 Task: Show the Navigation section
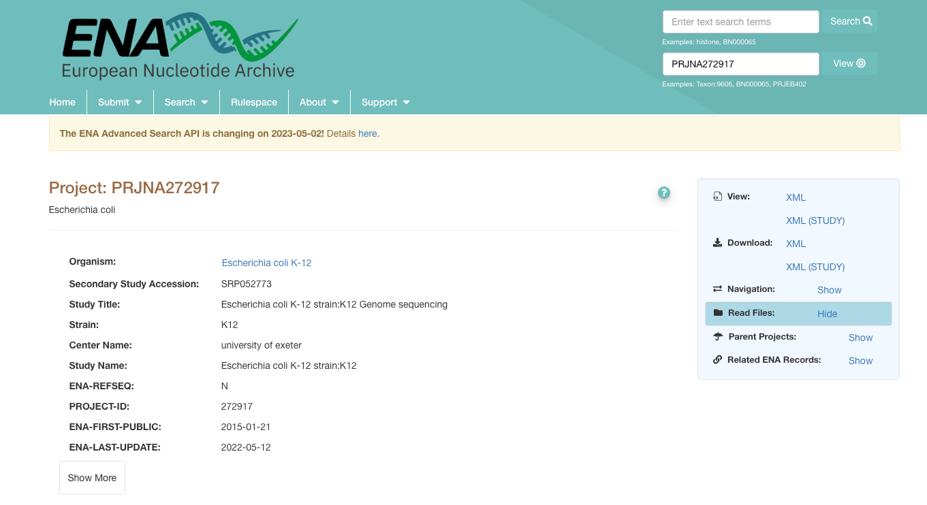click(830, 290)
